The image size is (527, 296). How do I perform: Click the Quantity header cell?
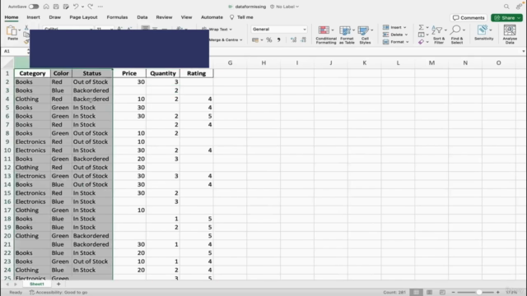pyautogui.click(x=163, y=73)
